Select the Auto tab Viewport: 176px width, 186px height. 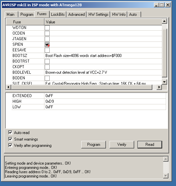pos(134,14)
